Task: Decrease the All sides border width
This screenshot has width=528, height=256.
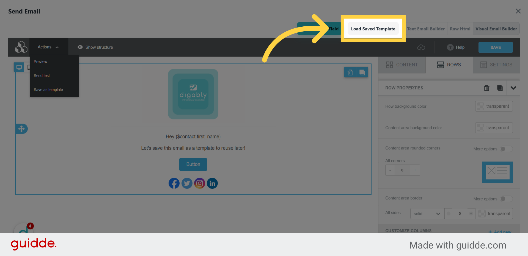Action: (449, 213)
